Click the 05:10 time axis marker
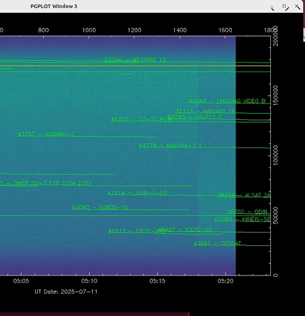 (89, 281)
